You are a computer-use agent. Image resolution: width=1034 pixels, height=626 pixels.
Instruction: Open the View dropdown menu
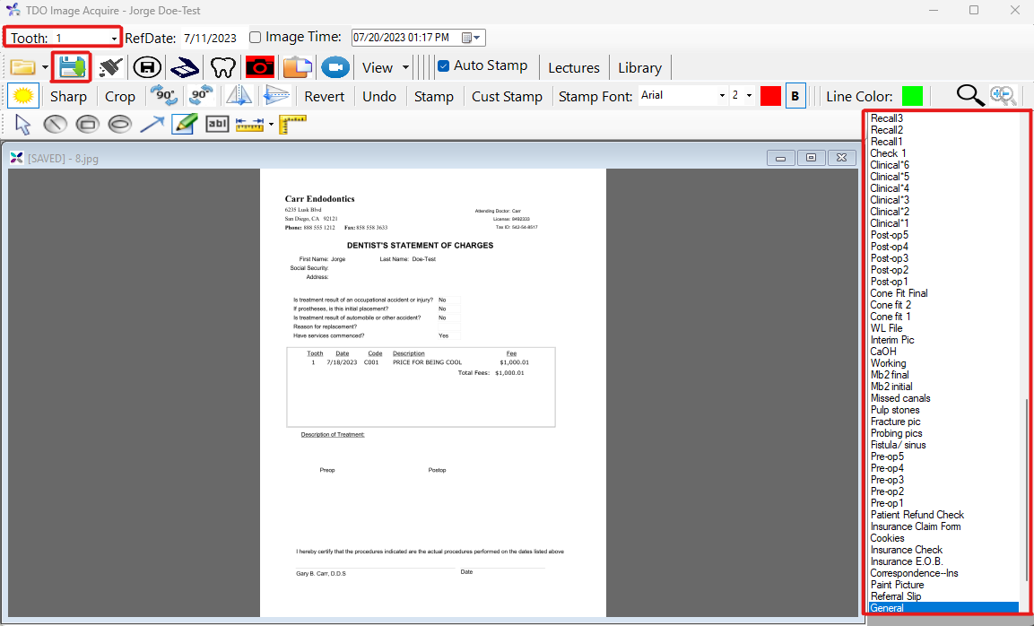[x=405, y=67]
